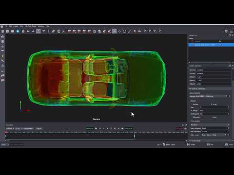Open the third dropdown before the Export button
This screenshot has height=175, width=234.
click(29, 129)
